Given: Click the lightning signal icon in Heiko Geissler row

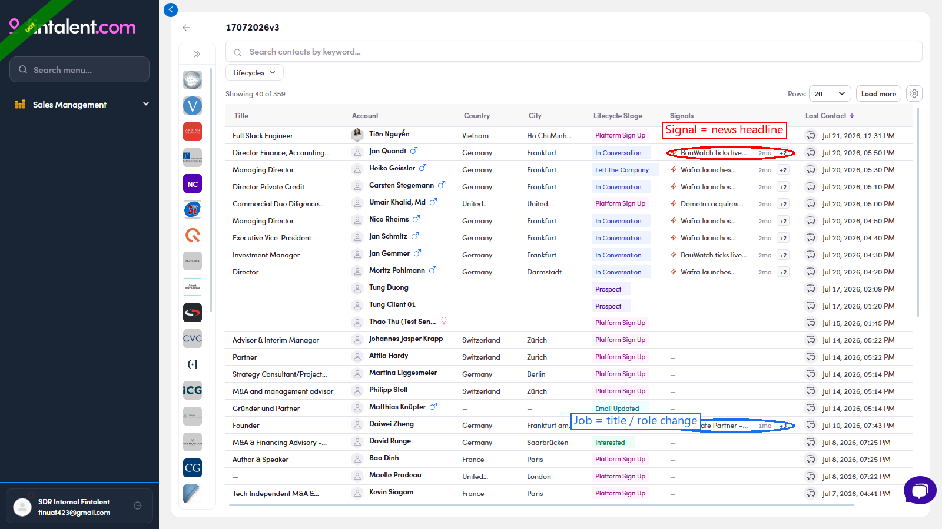Looking at the screenshot, I should tap(674, 170).
